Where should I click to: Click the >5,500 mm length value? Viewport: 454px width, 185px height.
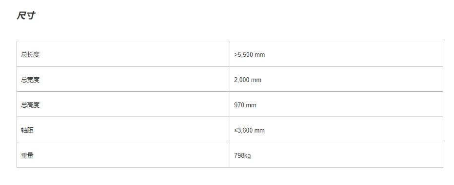(250, 54)
